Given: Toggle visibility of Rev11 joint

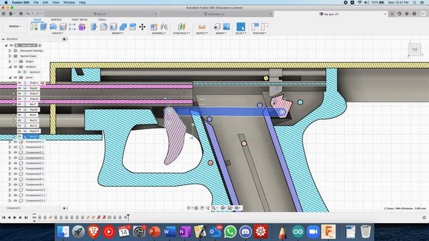Looking at the screenshot, I should pyautogui.click(x=19, y=120).
